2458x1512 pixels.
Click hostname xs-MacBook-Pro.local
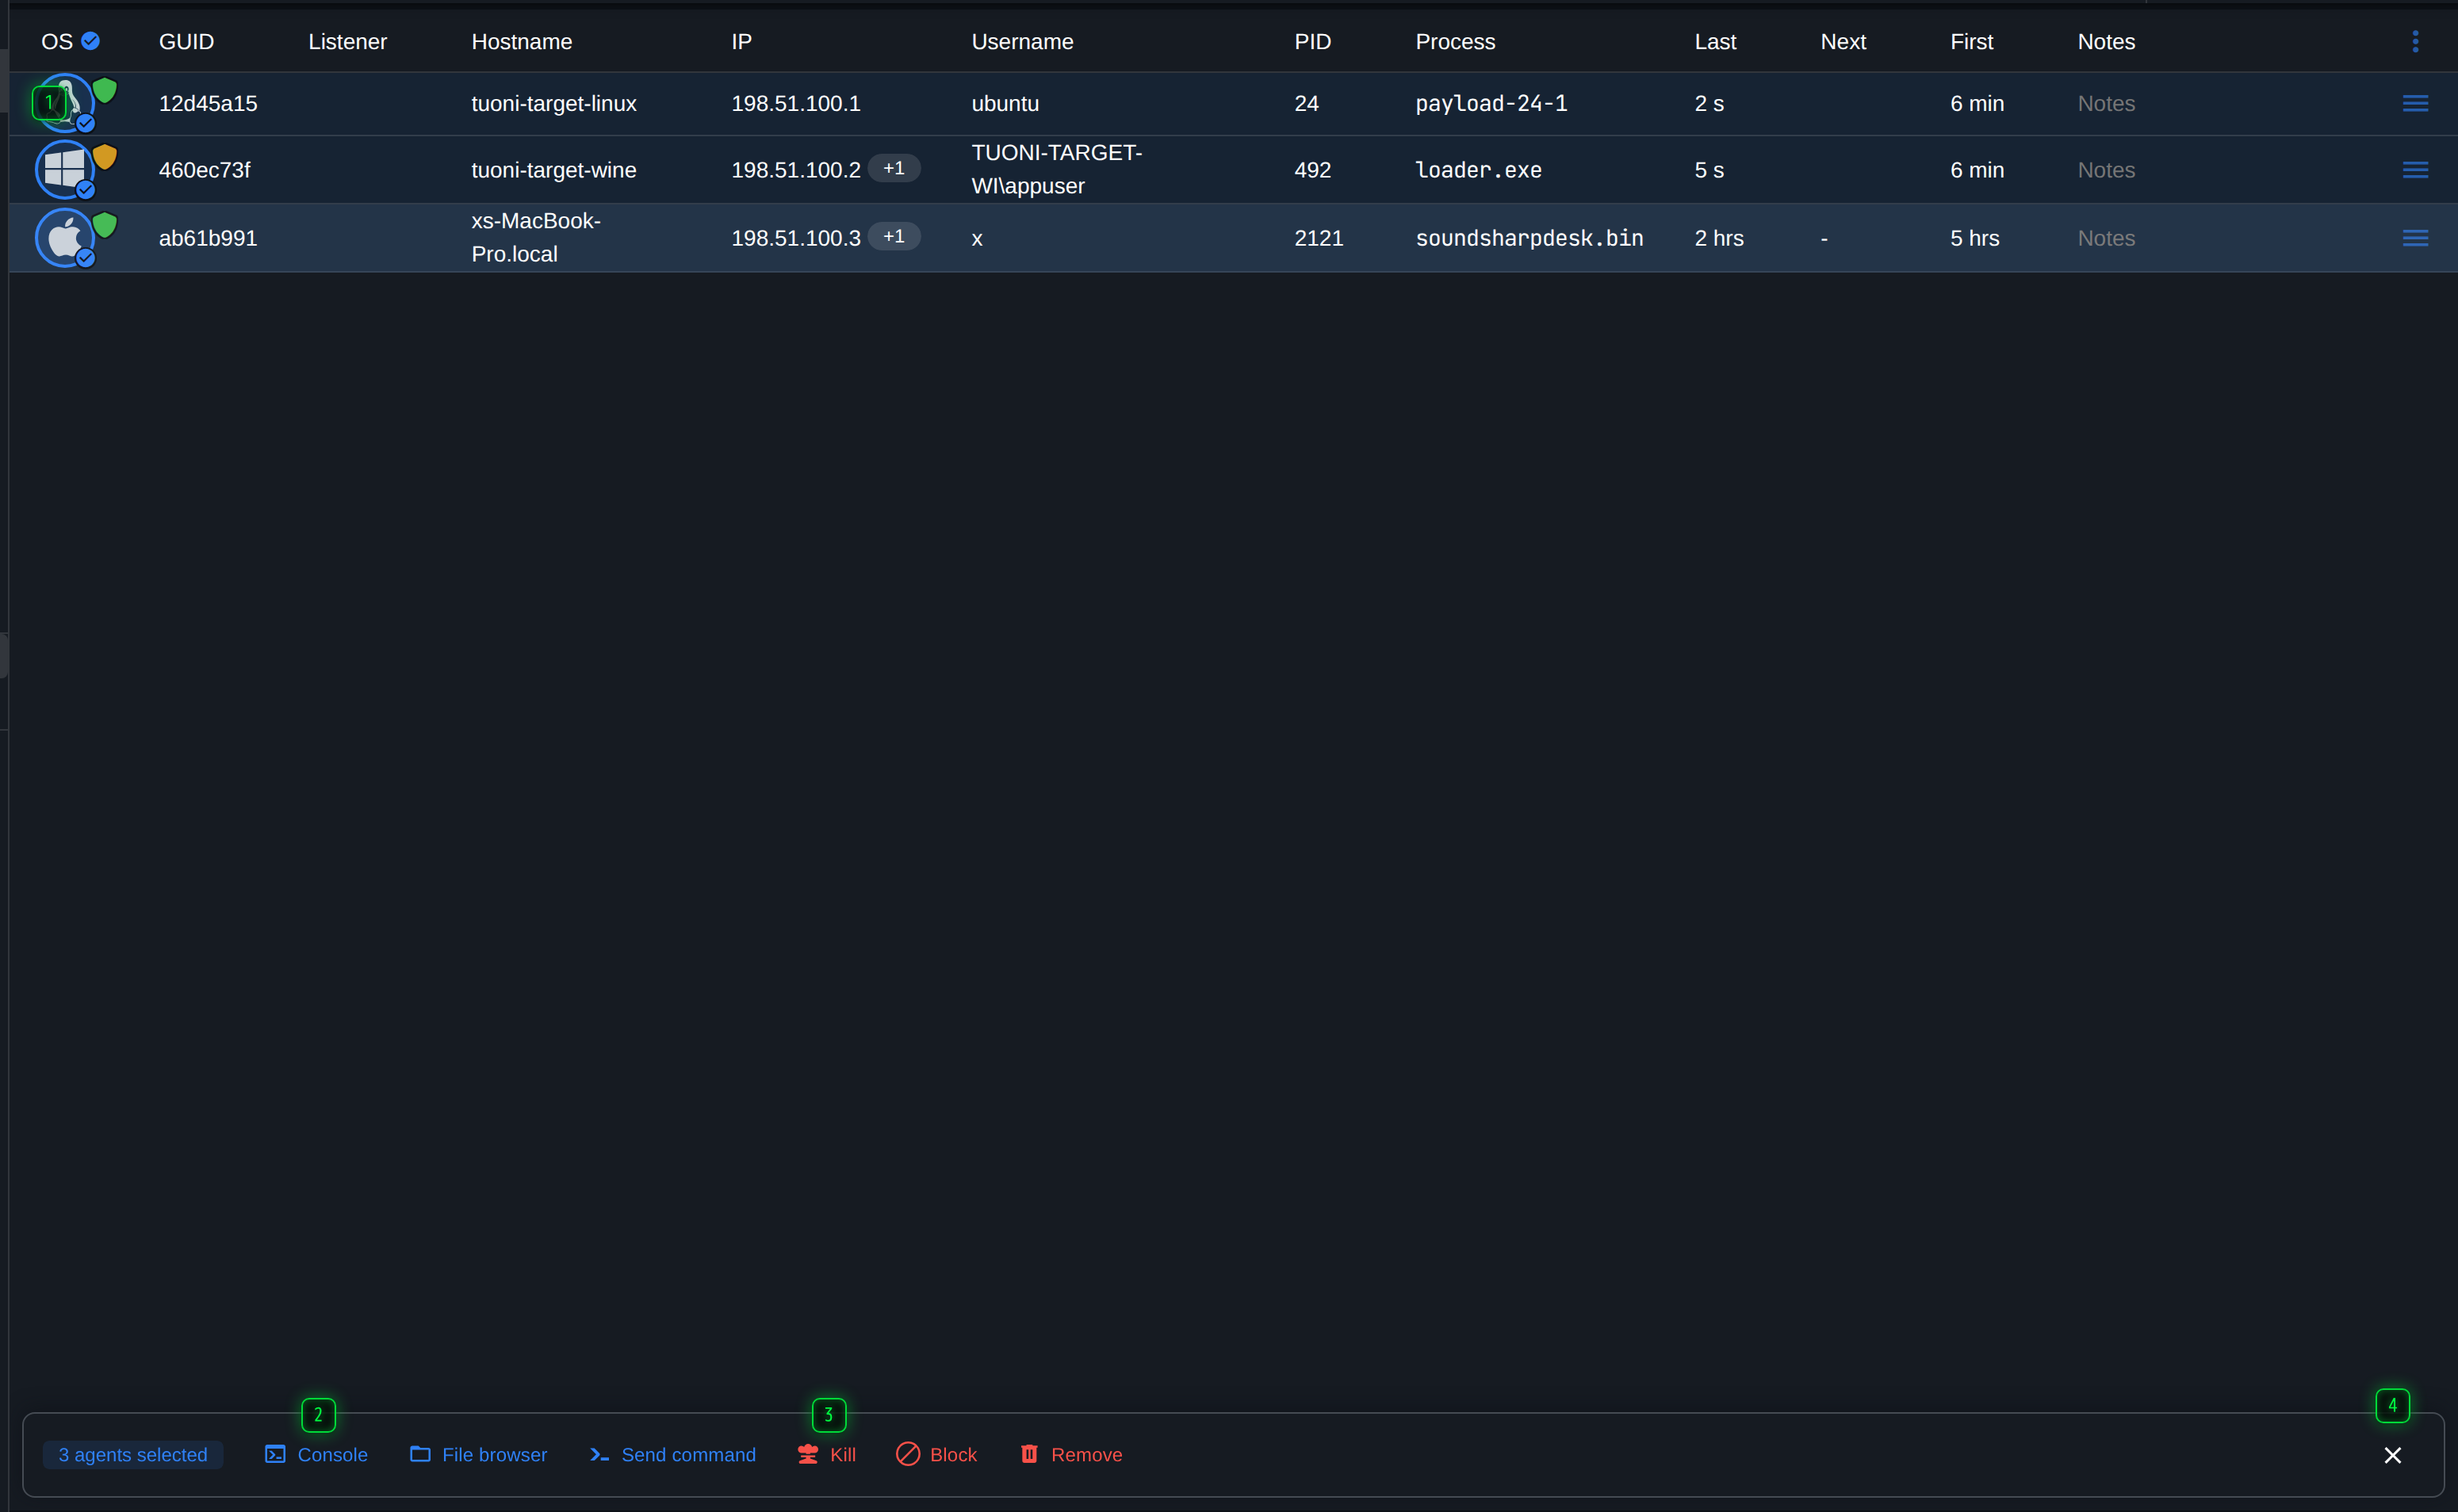(536, 237)
